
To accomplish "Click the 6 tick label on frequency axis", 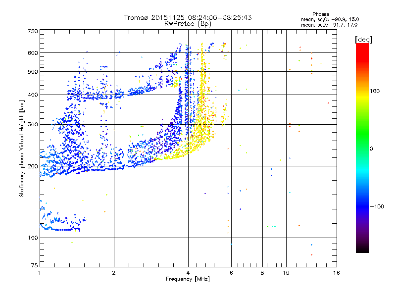I will coord(231,273).
